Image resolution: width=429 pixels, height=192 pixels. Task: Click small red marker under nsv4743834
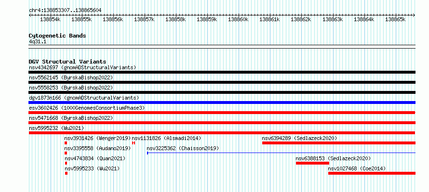pos(66,163)
